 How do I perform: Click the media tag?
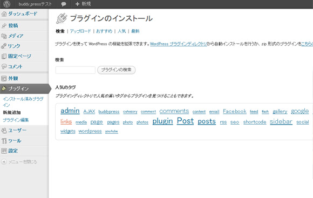(x=81, y=122)
